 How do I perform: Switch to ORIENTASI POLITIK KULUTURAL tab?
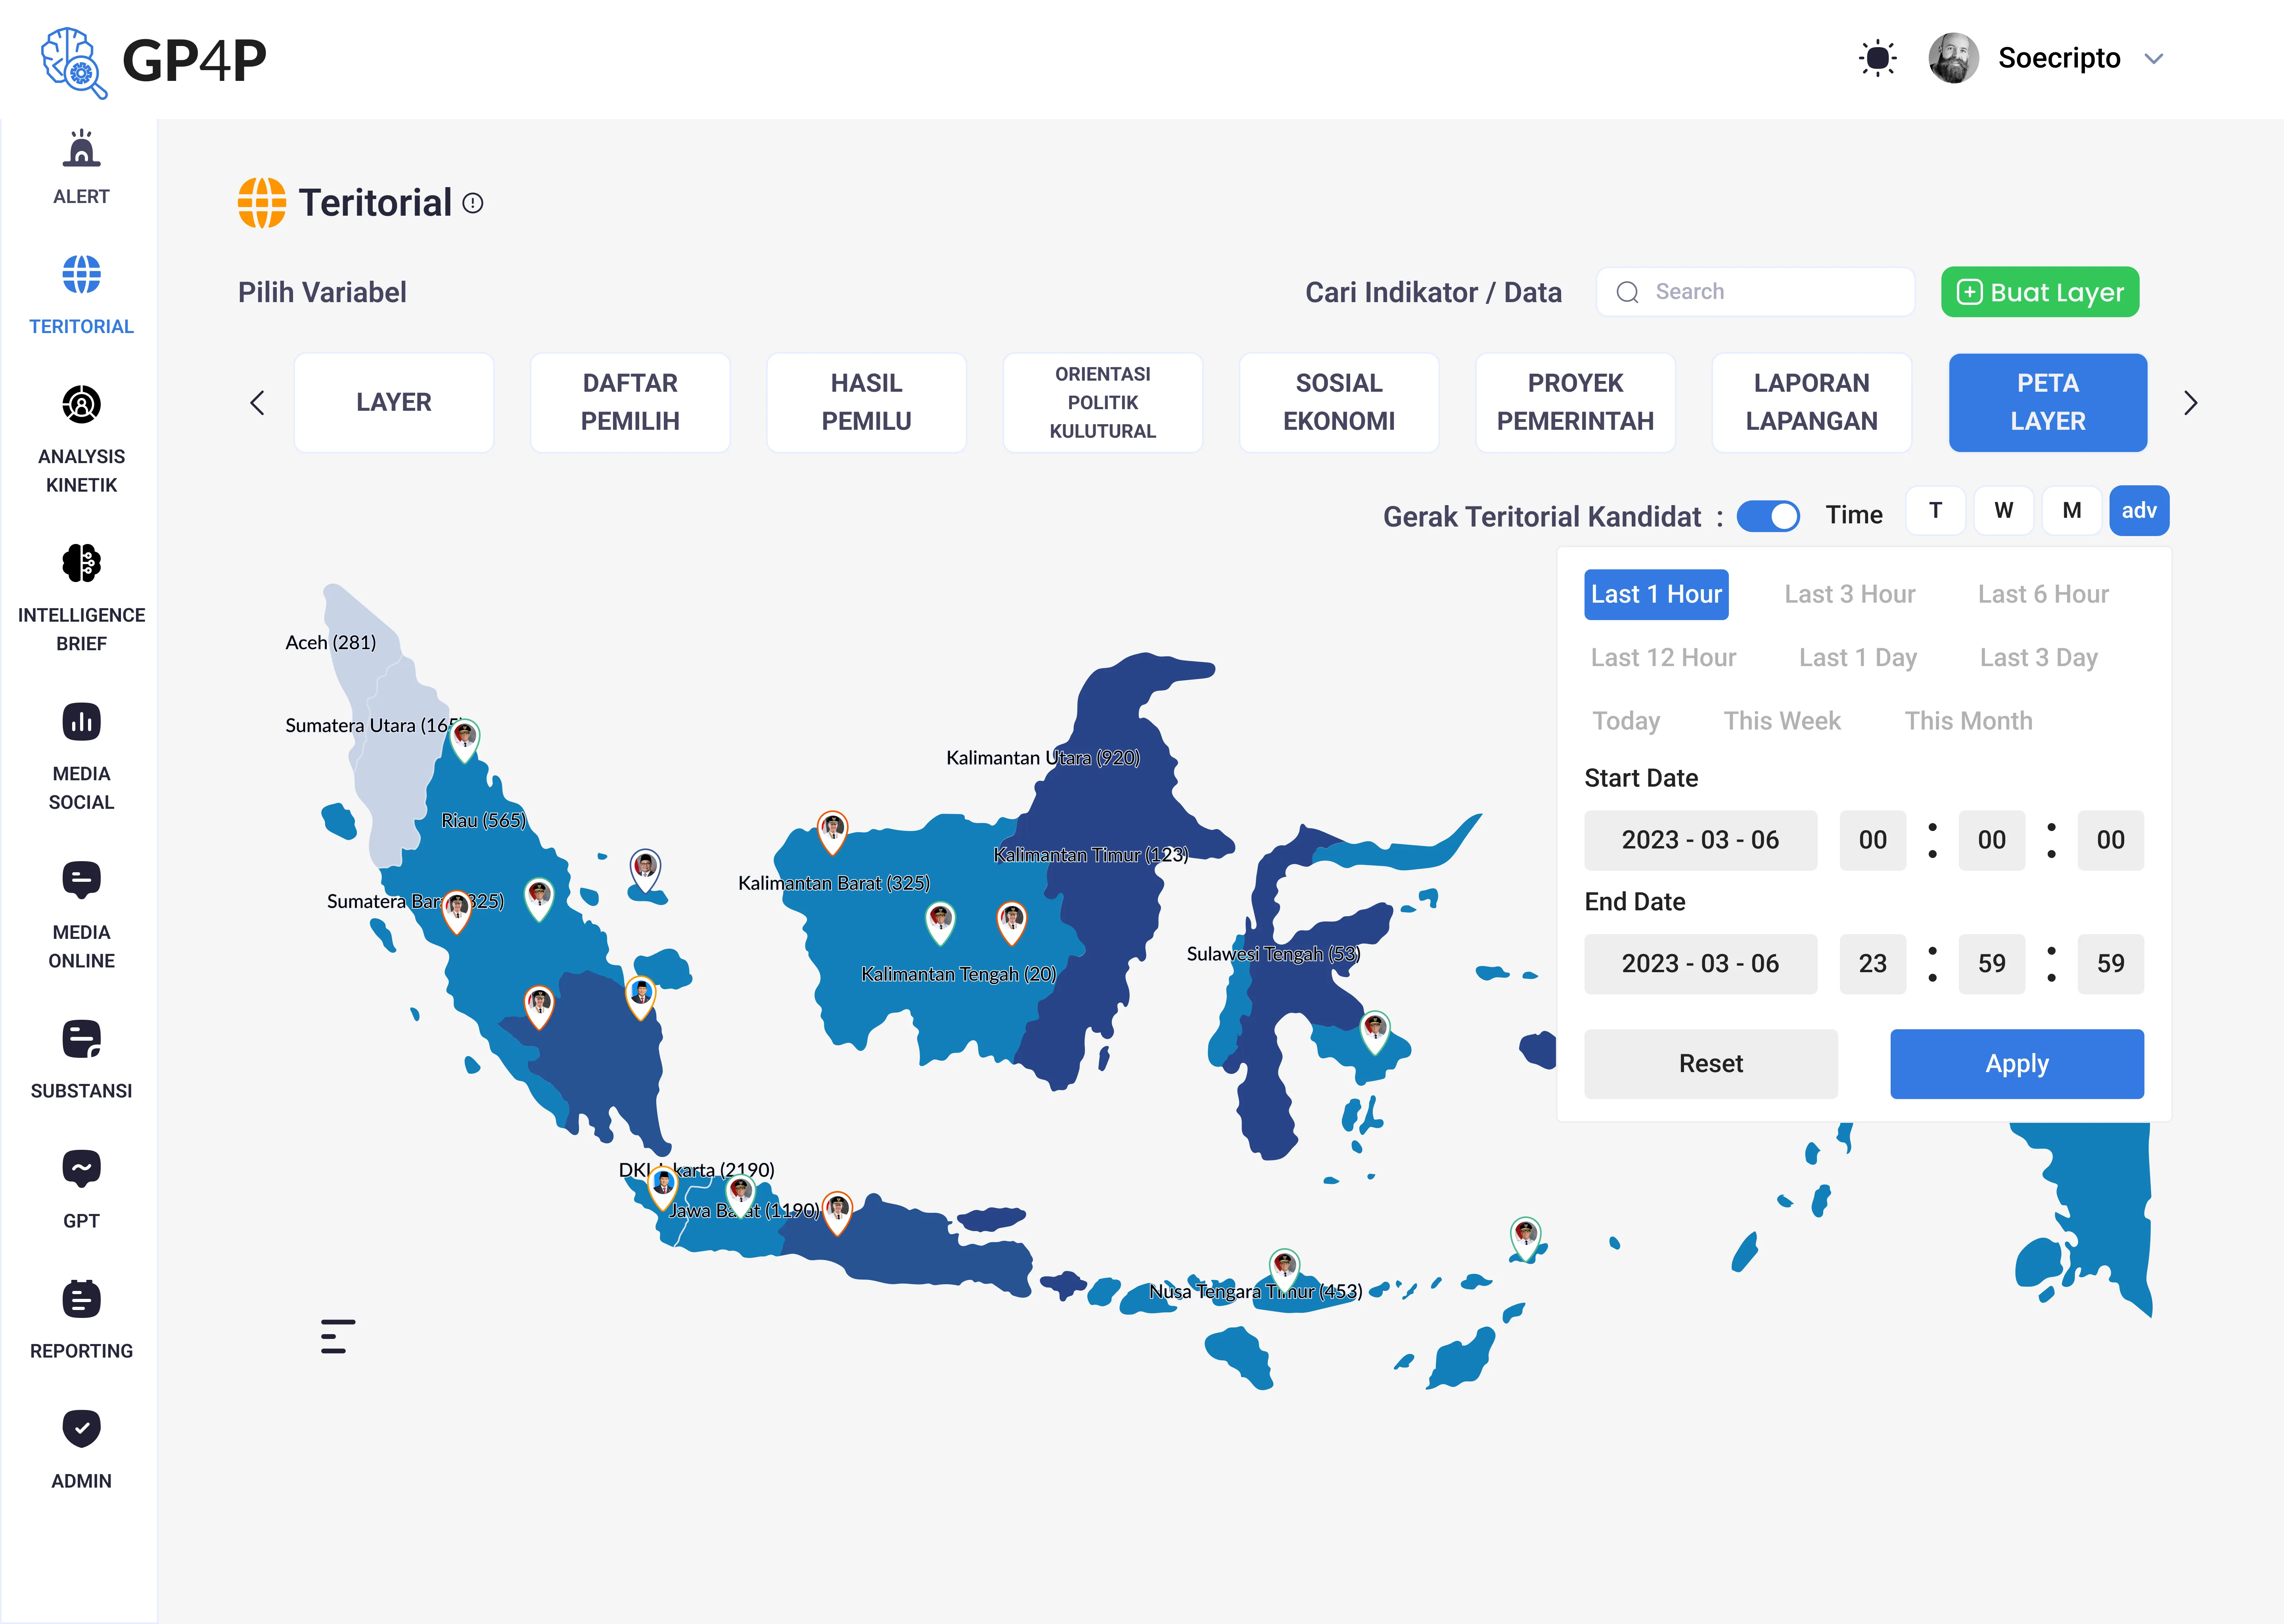pyautogui.click(x=1103, y=403)
